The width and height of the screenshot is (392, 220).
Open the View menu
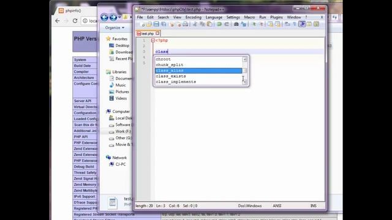click(177, 17)
